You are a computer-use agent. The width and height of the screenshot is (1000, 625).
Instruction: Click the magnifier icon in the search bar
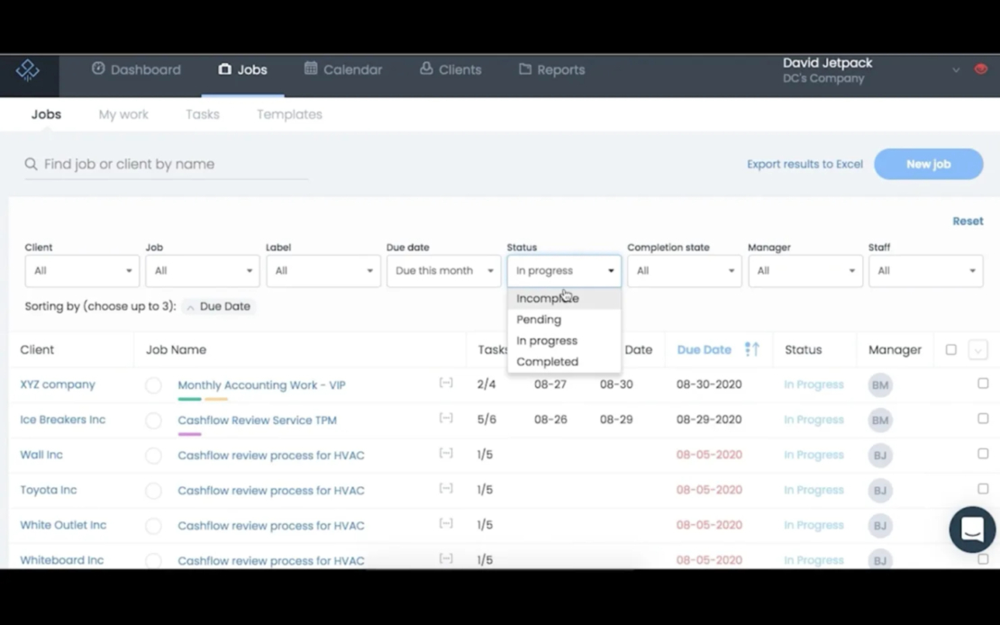tap(31, 164)
